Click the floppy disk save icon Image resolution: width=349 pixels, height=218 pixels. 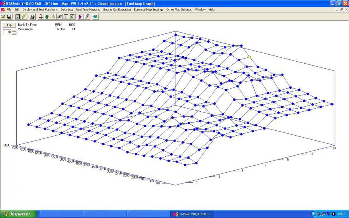9,17
